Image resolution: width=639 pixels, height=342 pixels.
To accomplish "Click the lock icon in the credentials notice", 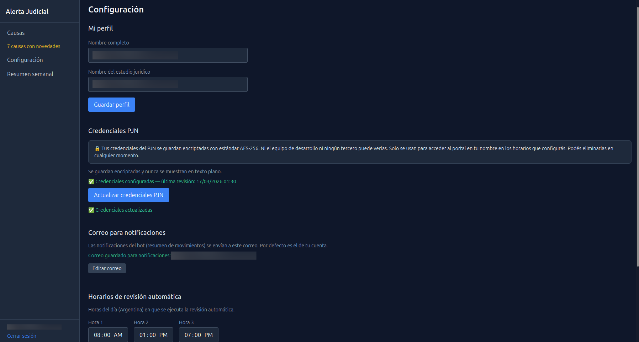I will 97,148.
